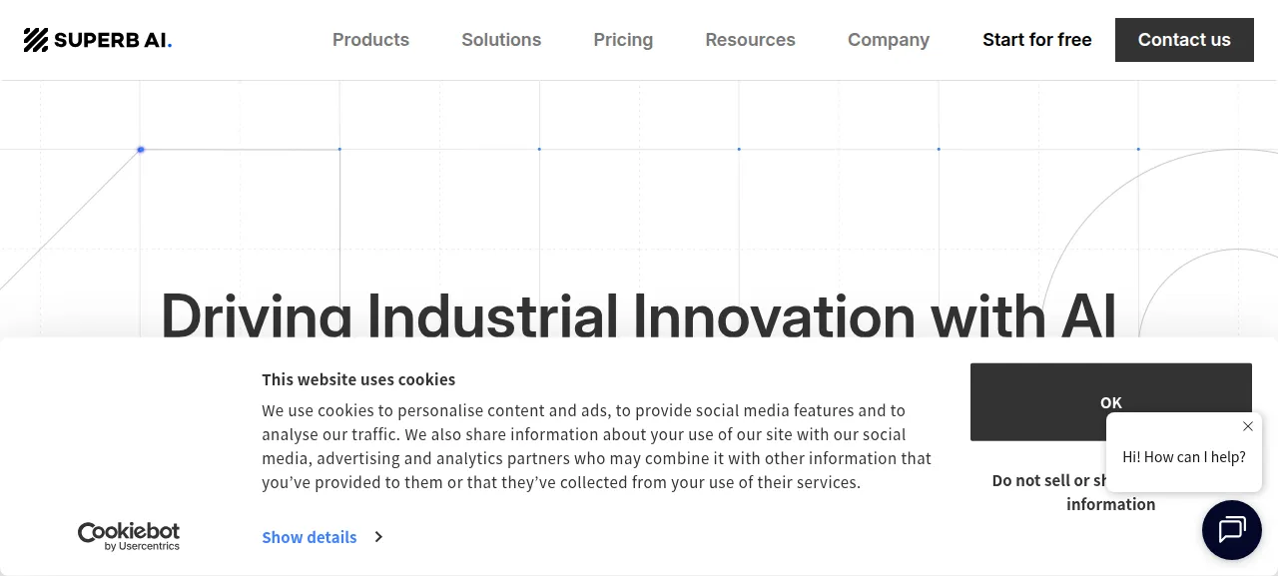The width and height of the screenshot is (1278, 576).
Task: Click the cookie notice description paragraph
Action: click(x=596, y=446)
